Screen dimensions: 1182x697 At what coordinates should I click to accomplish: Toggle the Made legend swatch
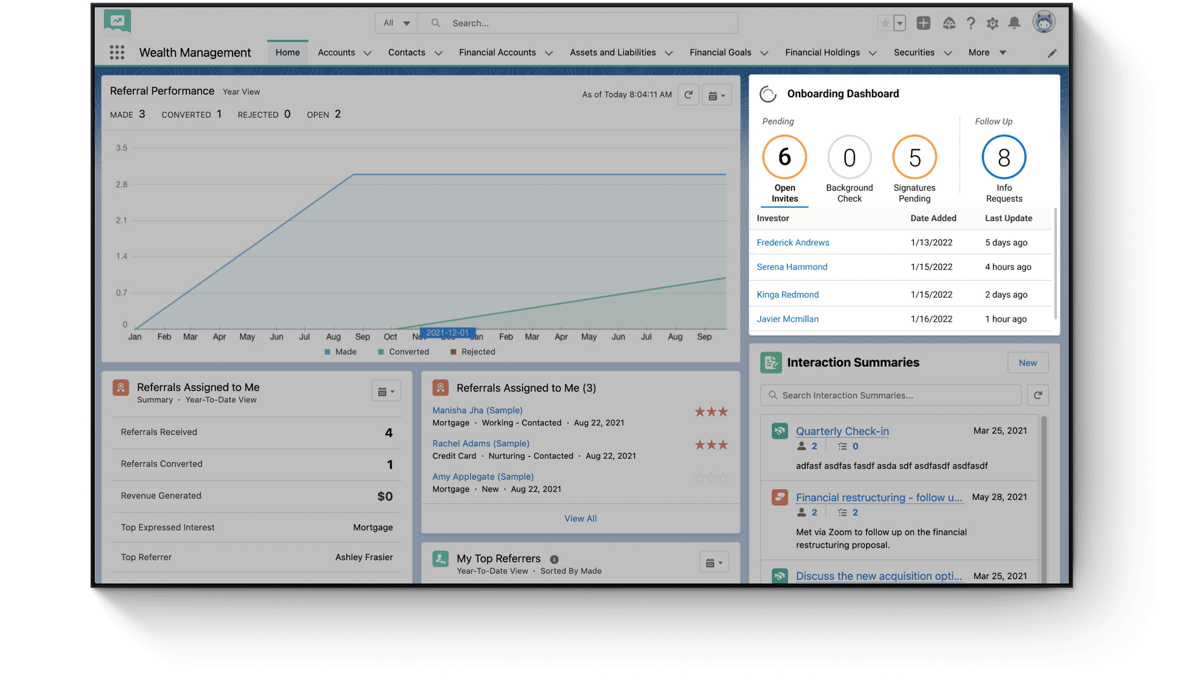pos(328,352)
